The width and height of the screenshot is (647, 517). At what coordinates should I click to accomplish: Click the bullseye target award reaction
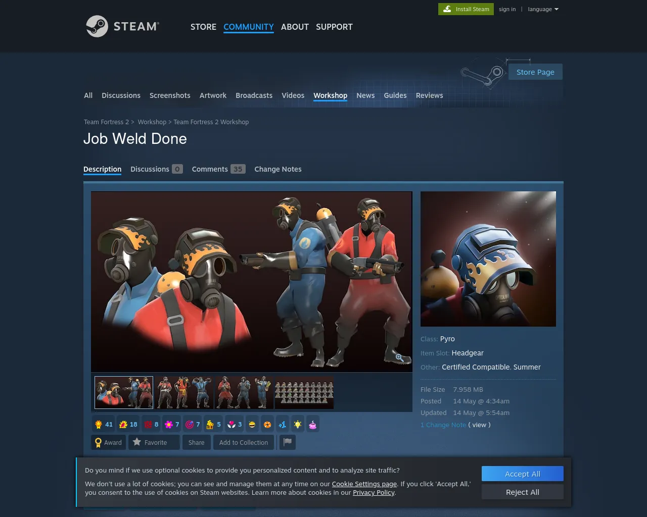coord(193,425)
